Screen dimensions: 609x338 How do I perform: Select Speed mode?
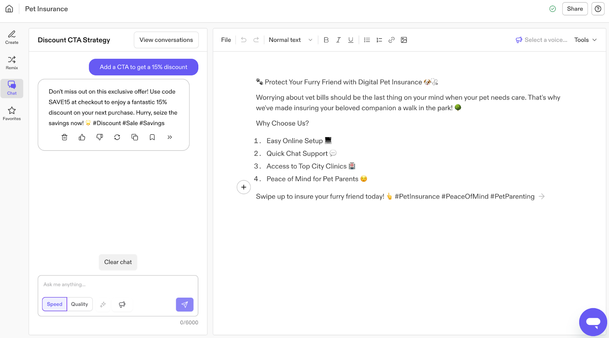[x=54, y=304]
